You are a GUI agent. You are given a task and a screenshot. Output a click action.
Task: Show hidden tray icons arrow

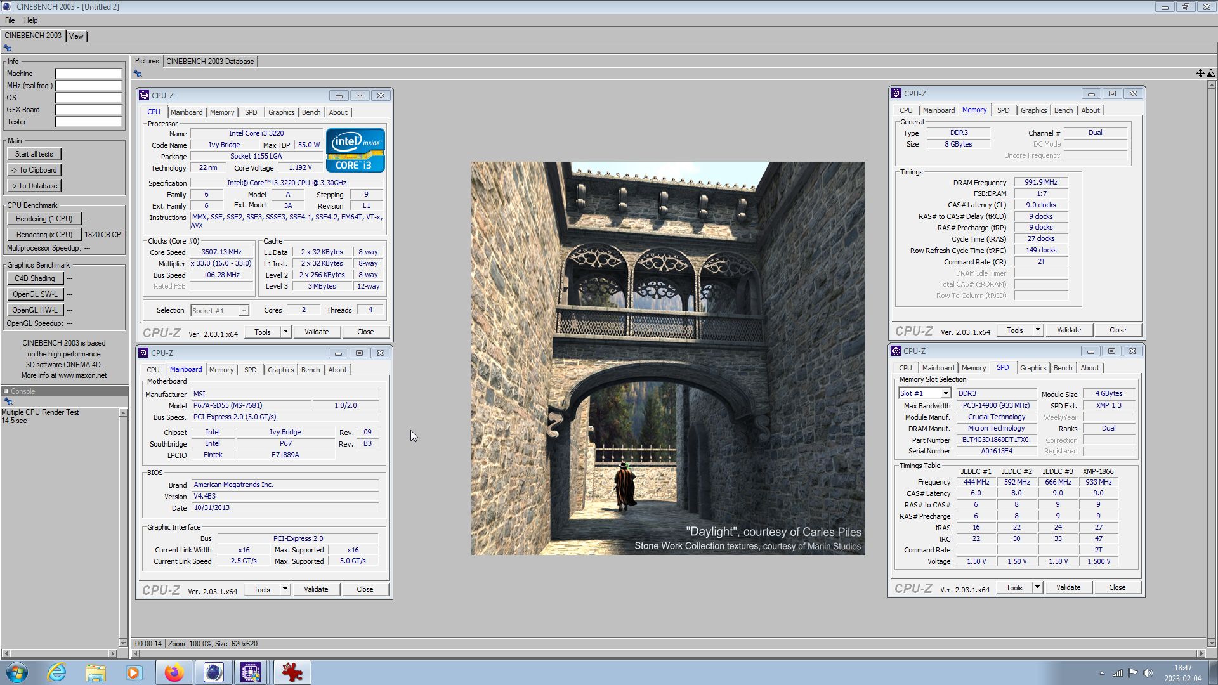click(x=1102, y=673)
